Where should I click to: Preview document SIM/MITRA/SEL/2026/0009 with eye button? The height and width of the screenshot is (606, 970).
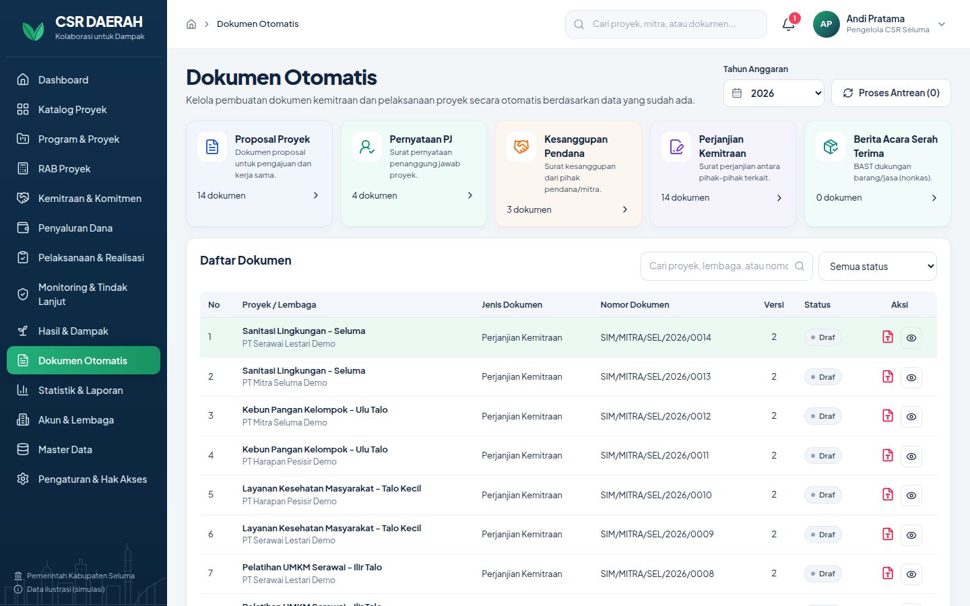[x=911, y=535]
